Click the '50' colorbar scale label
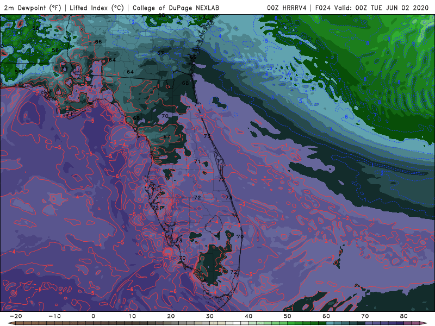Viewport: 435px width, 326px height. [288, 316]
